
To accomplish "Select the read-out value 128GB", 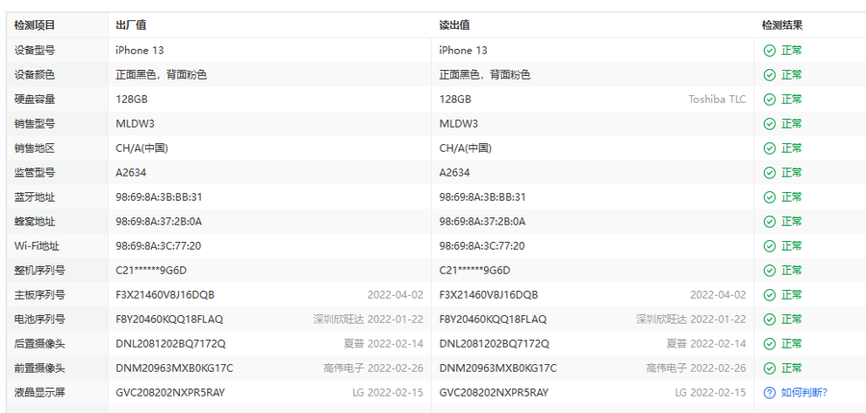I will tap(455, 99).
